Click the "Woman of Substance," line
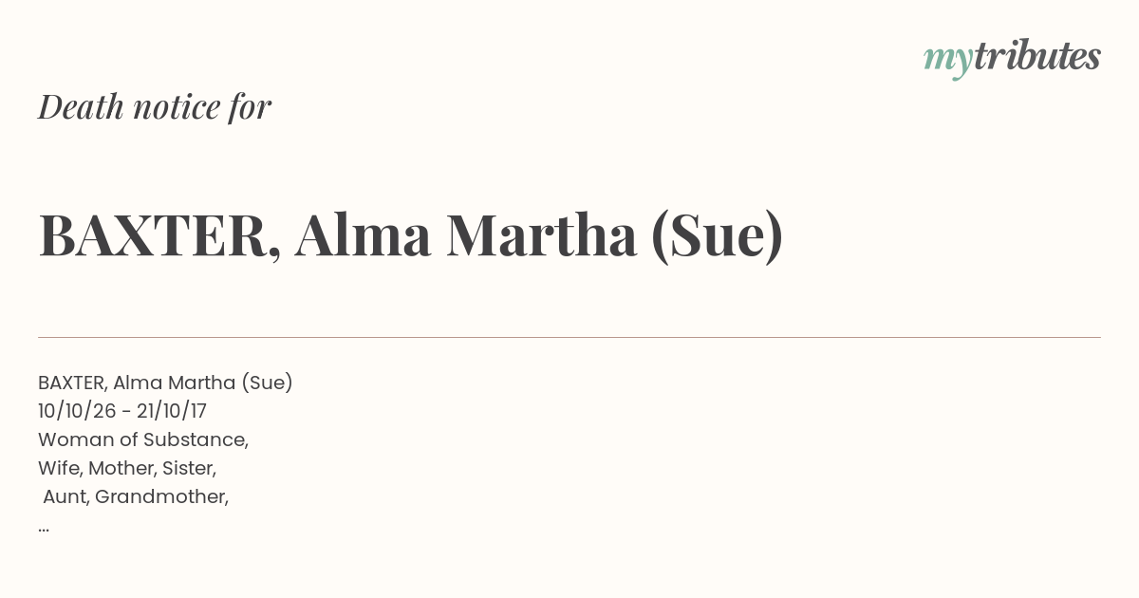1139x598 pixels. pos(143,439)
